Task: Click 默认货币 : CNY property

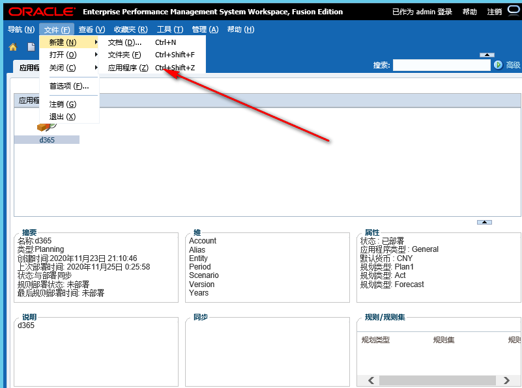Action: pyautogui.click(x=386, y=258)
